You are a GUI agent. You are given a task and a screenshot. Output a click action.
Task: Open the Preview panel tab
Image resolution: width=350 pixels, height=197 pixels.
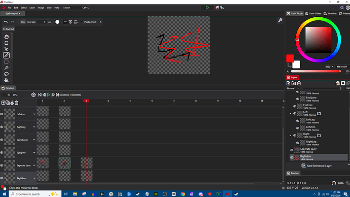293,173
